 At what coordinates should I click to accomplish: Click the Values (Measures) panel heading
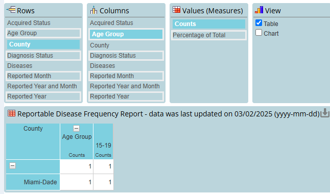[x=213, y=11]
